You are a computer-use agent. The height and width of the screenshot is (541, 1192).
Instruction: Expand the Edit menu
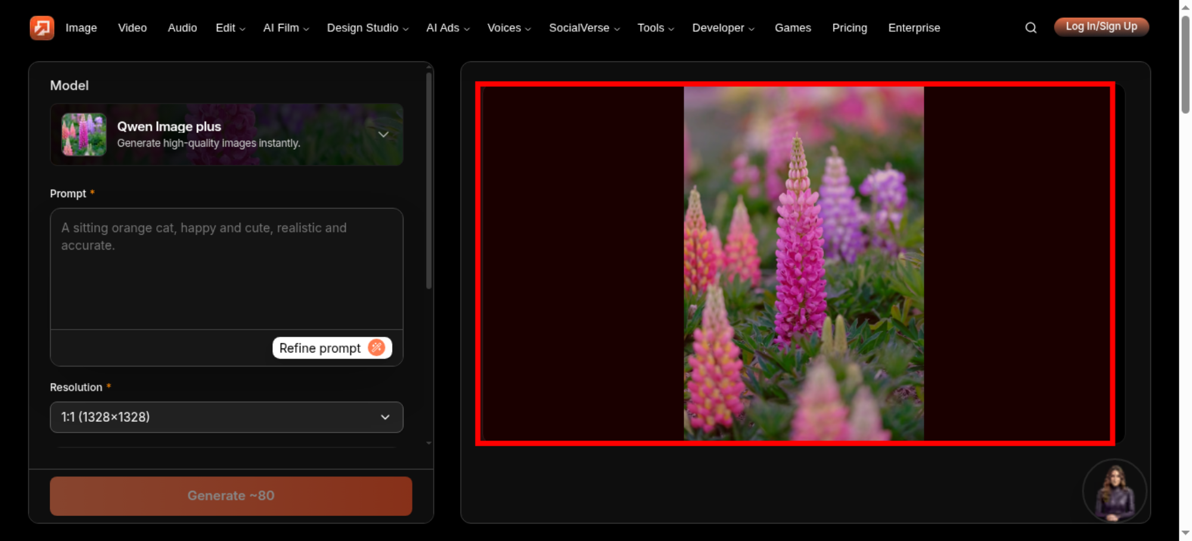(230, 28)
